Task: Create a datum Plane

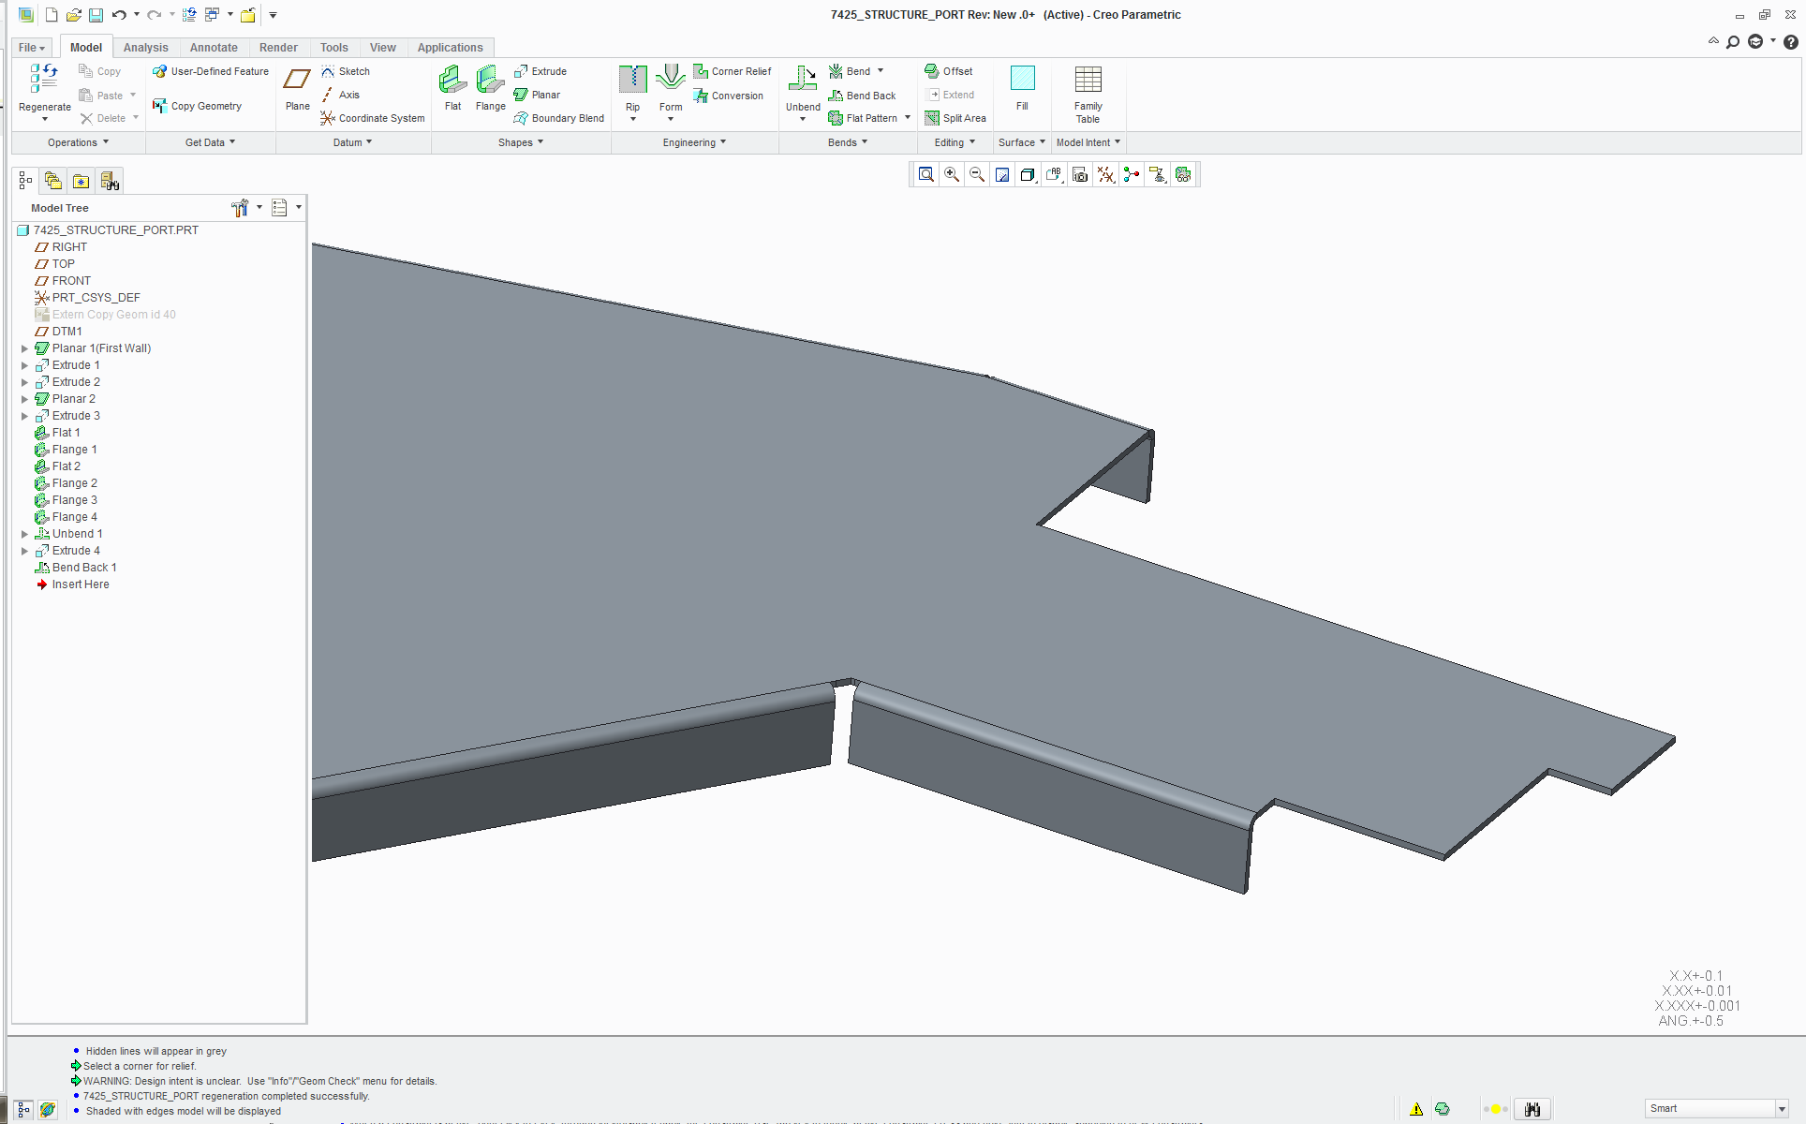Action: click(297, 88)
